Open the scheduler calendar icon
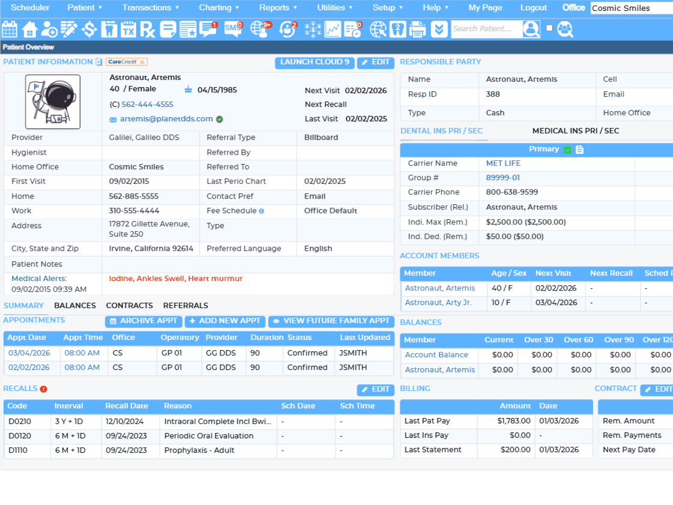 coord(10,29)
